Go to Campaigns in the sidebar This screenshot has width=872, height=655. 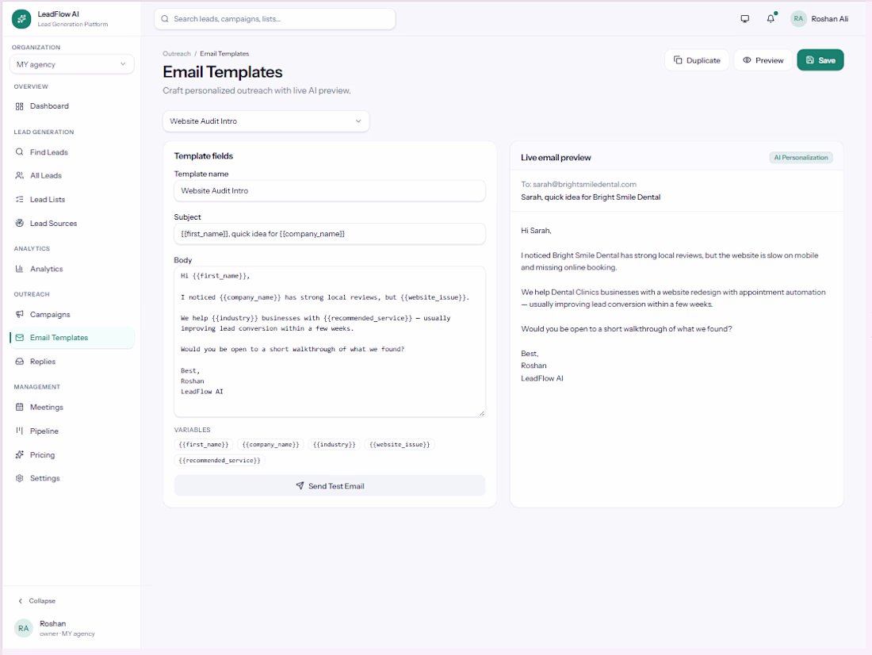[x=71, y=315]
